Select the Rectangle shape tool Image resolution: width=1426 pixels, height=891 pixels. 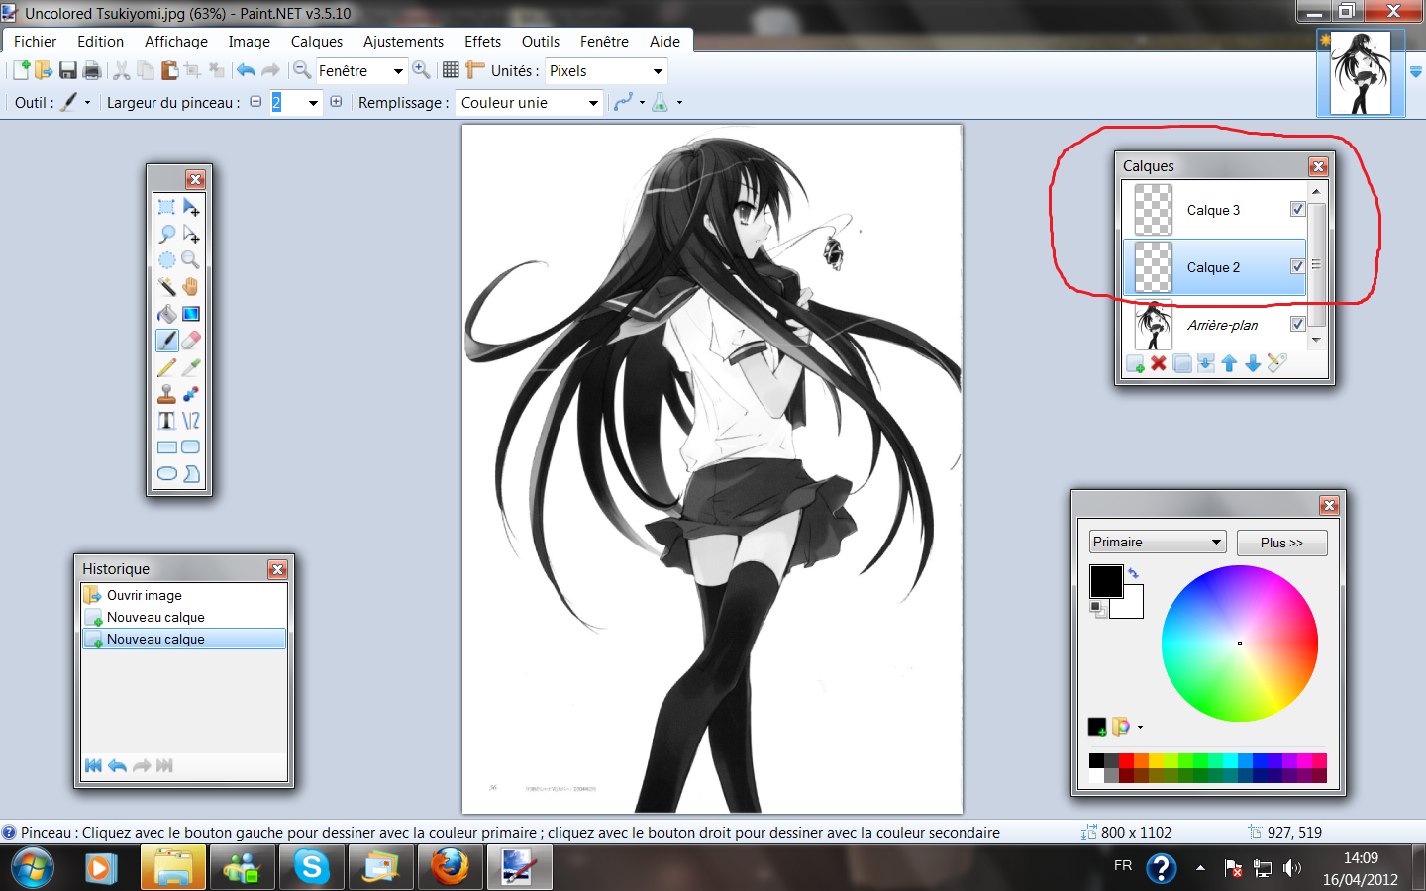coord(166,447)
